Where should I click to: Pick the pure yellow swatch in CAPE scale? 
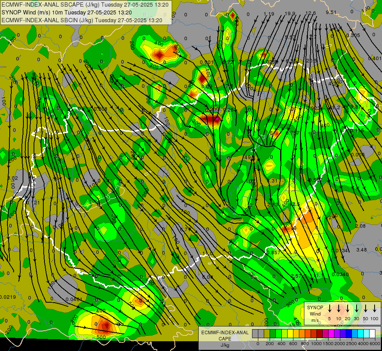[x=290, y=333]
